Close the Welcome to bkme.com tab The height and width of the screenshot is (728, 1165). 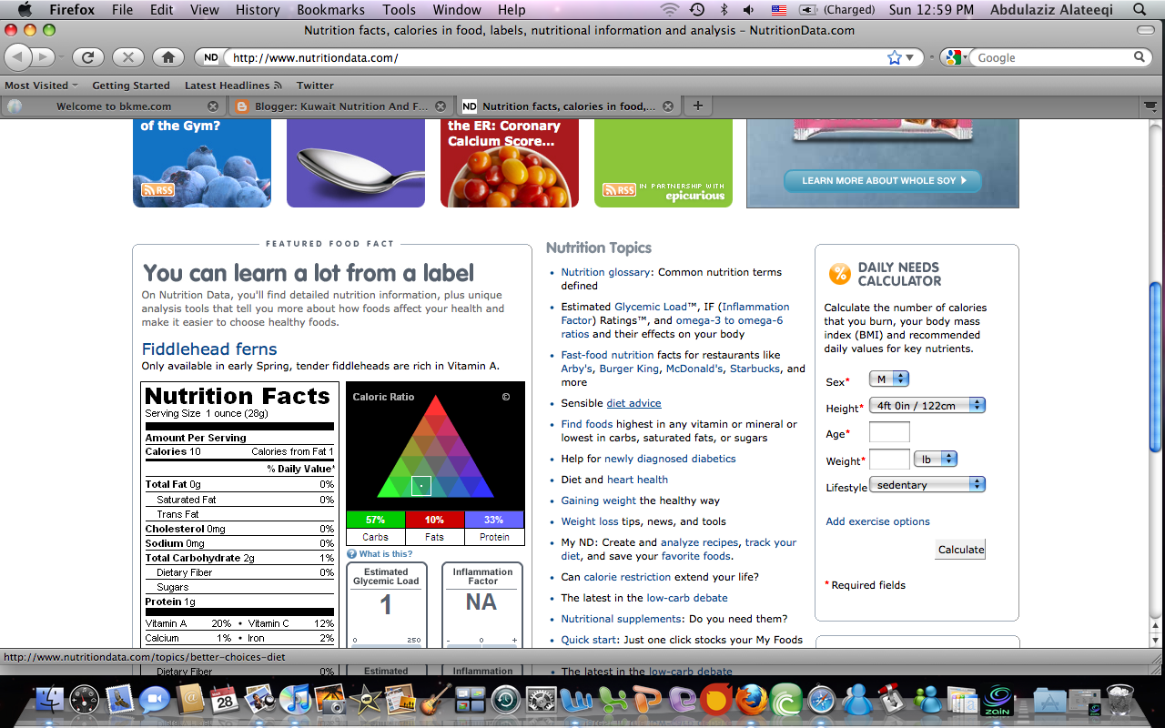coord(212,106)
